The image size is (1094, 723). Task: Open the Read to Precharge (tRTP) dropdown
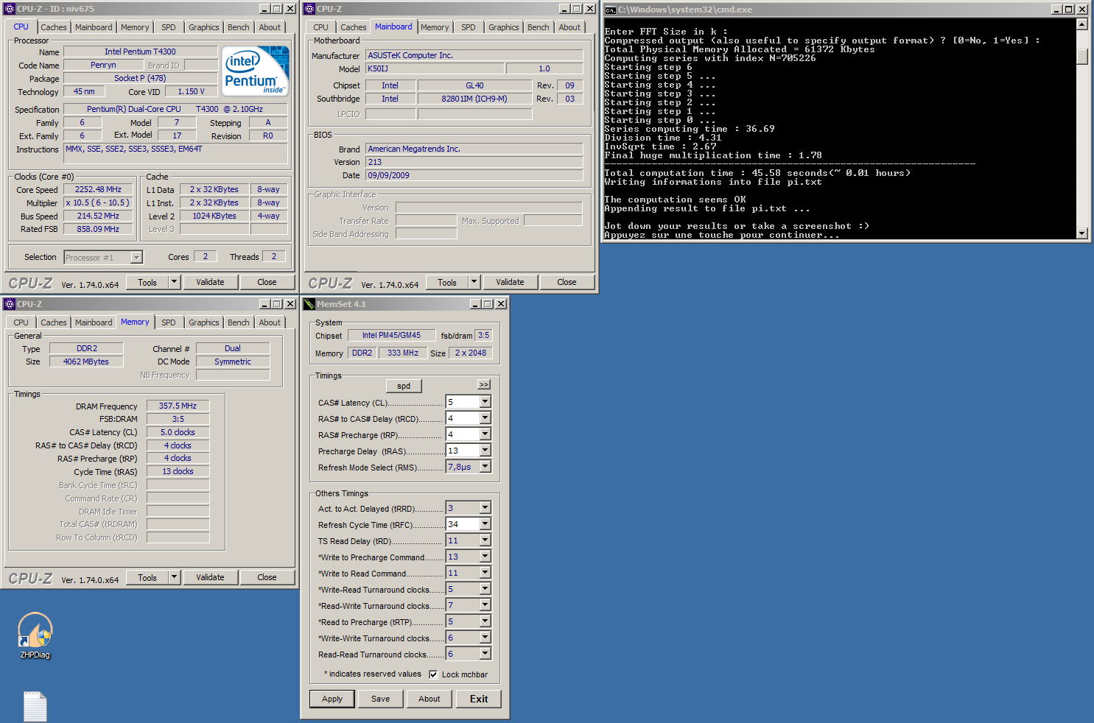[x=485, y=621]
